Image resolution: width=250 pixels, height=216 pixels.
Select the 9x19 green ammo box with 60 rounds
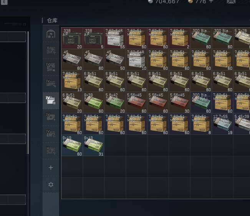click(72, 146)
